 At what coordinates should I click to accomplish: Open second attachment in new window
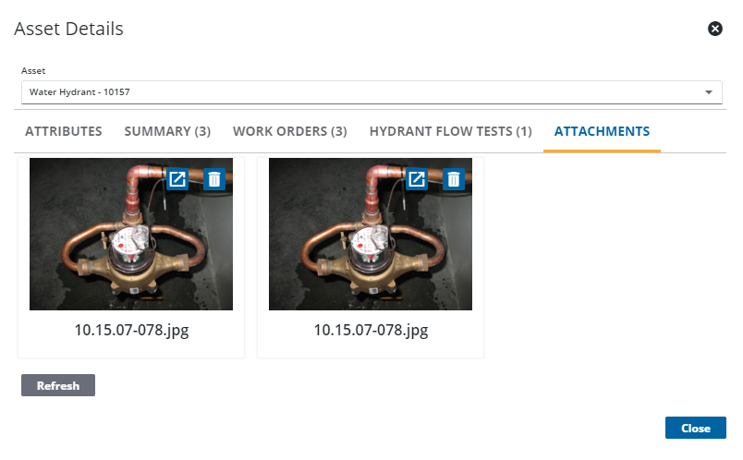417,179
